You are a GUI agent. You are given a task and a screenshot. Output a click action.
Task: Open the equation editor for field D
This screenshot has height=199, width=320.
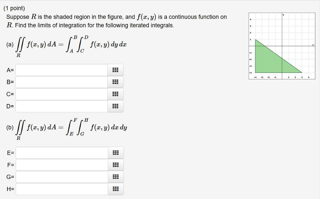(x=116, y=106)
